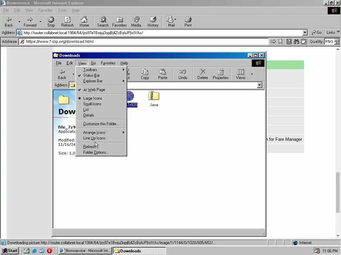Click the Search icon in Internet Explorer toolbar

pos(103,22)
